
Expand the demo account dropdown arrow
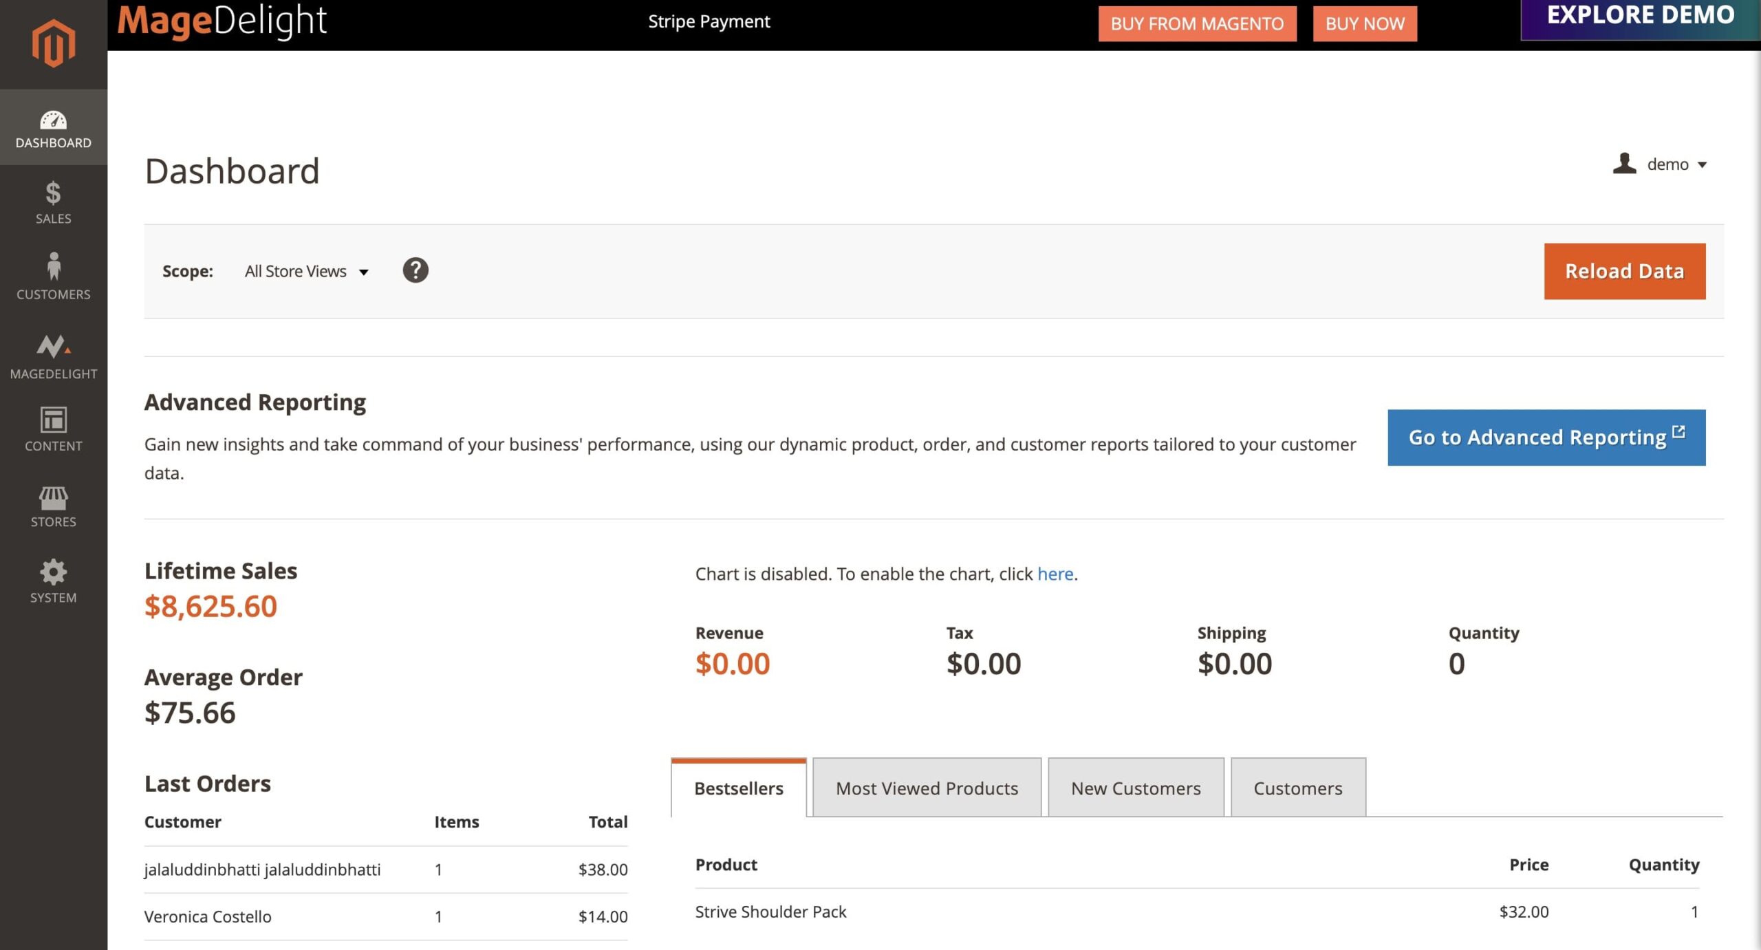(1702, 165)
